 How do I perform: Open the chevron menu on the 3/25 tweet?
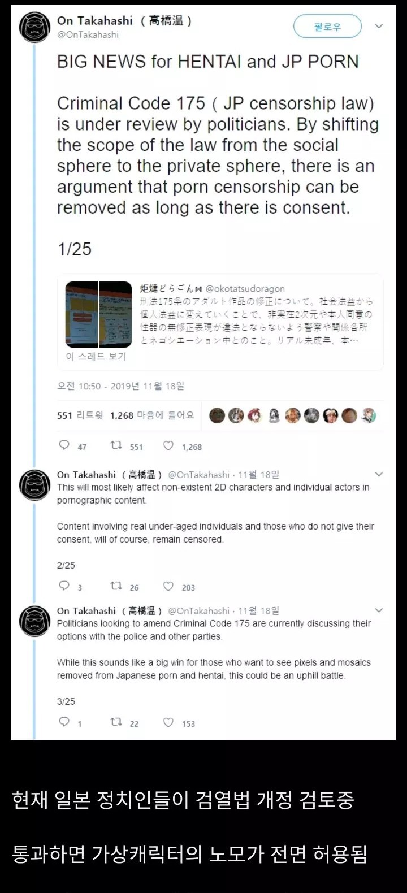tap(379, 610)
